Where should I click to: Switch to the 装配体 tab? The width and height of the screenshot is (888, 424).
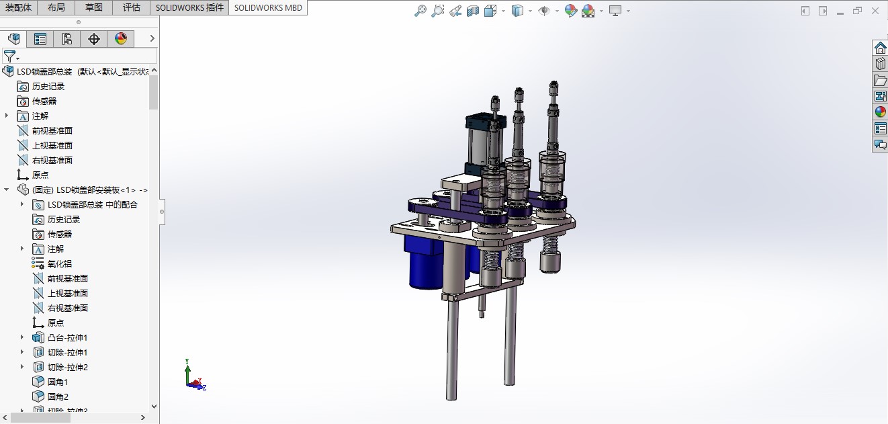(19, 8)
